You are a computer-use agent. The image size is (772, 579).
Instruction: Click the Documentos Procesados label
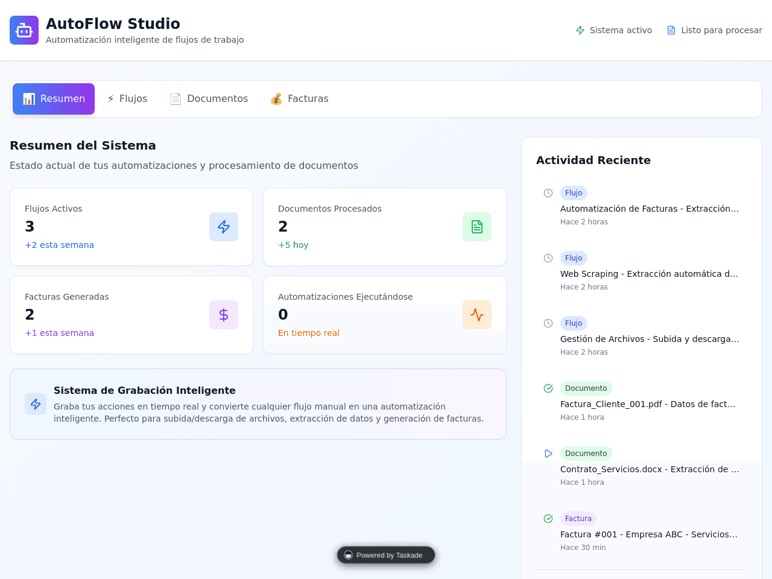330,209
